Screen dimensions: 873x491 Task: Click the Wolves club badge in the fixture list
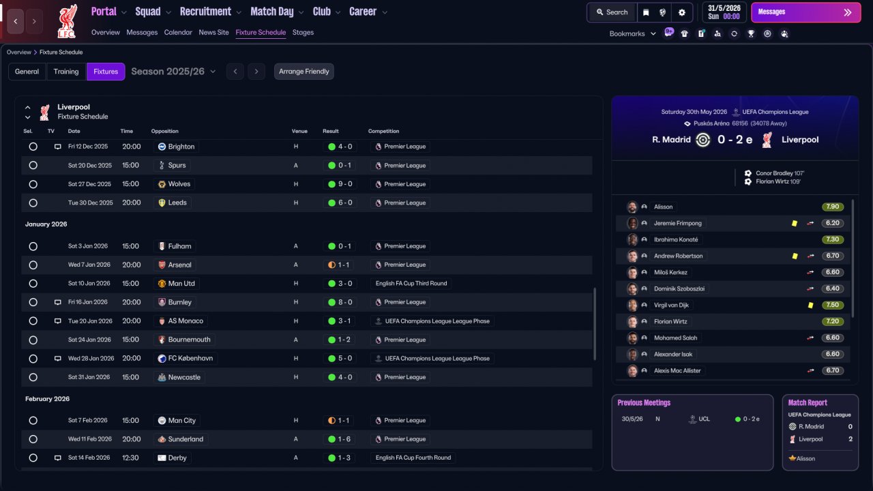coord(162,184)
